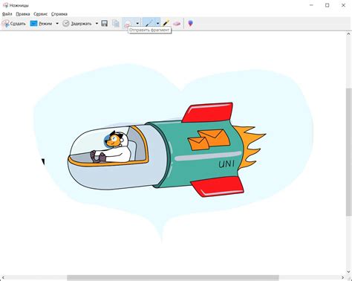Select the pink Eraser tool
The image size is (352, 281).
(x=177, y=24)
